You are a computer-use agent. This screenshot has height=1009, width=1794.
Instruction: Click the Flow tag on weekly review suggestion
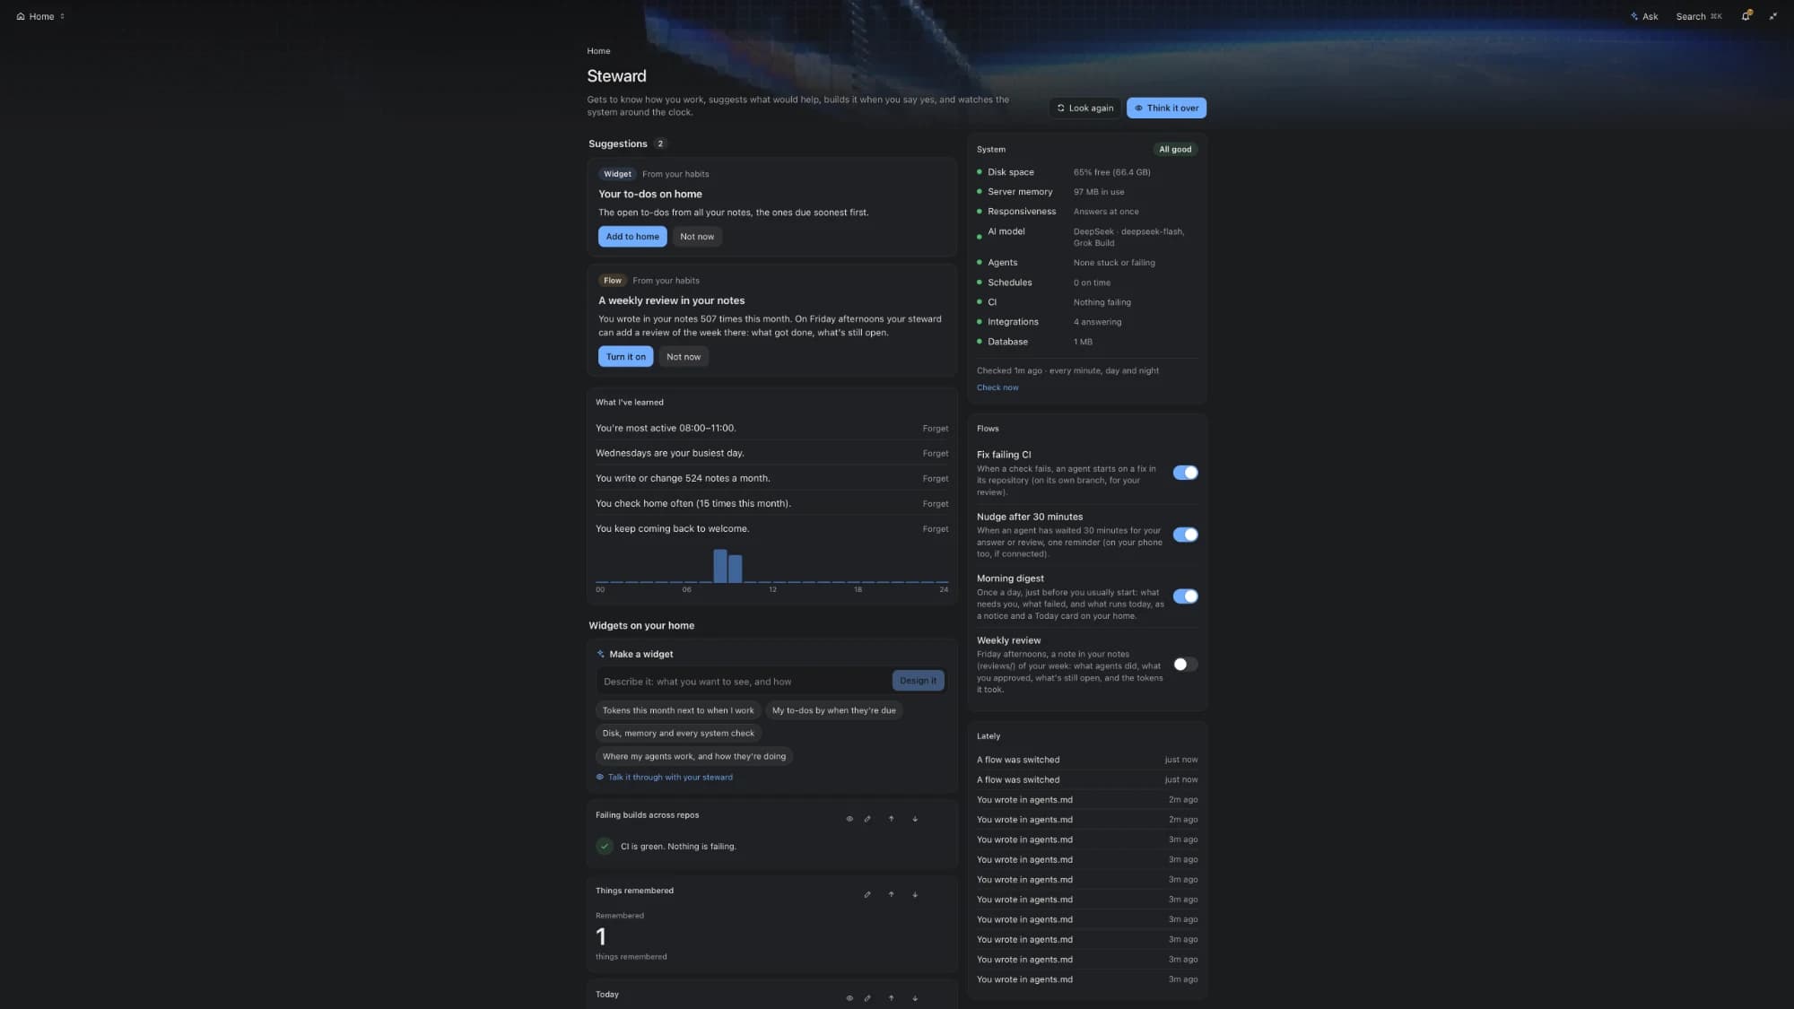pyautogui.click(x=613, y=281)
